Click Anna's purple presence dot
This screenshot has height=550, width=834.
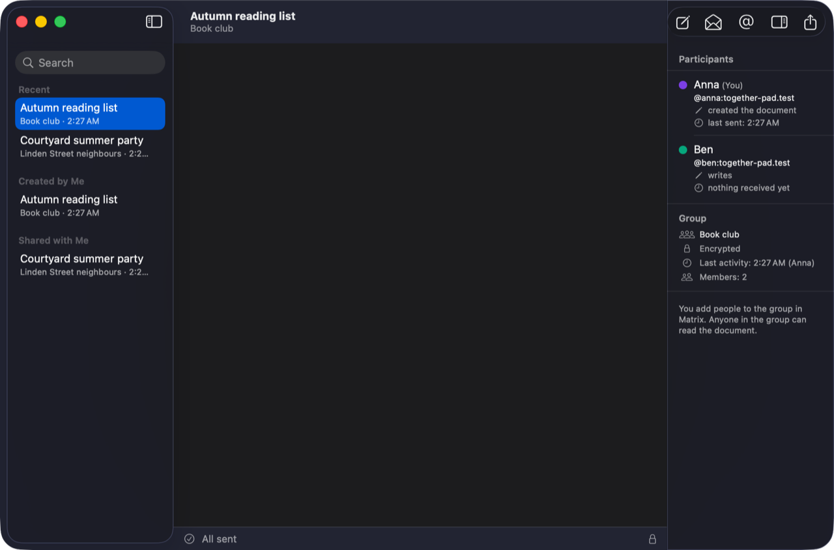tap(683, 85)
